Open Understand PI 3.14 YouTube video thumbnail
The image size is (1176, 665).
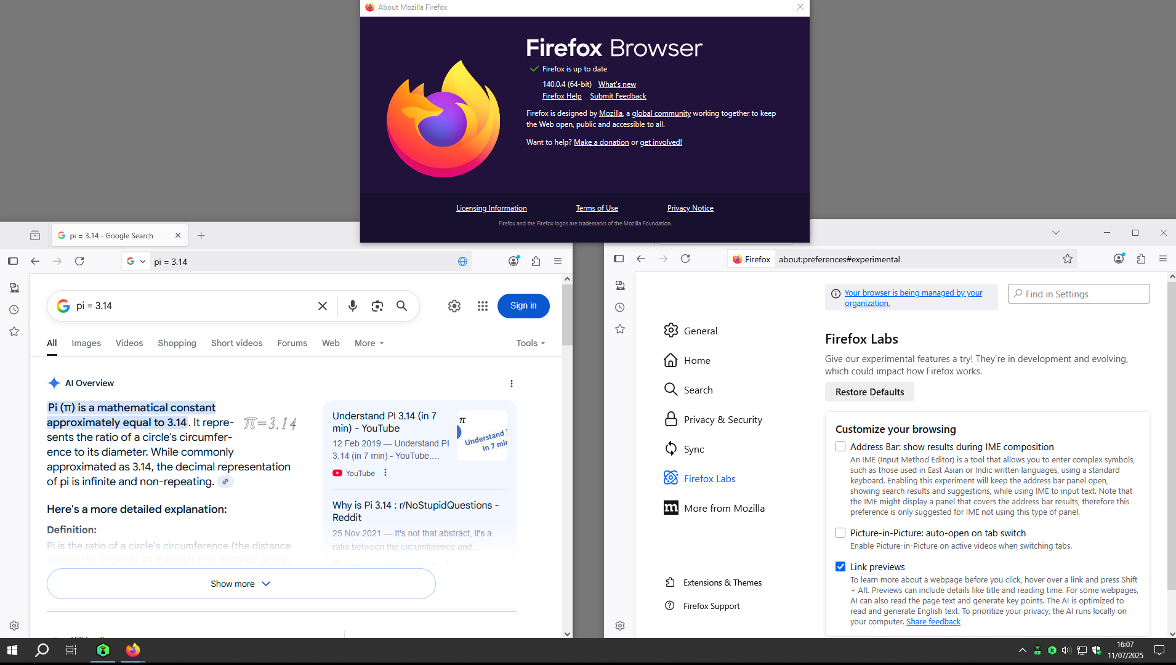click(482, 435)
